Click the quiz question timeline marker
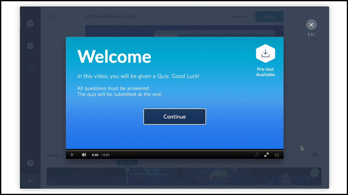 [x=127, y=169]
